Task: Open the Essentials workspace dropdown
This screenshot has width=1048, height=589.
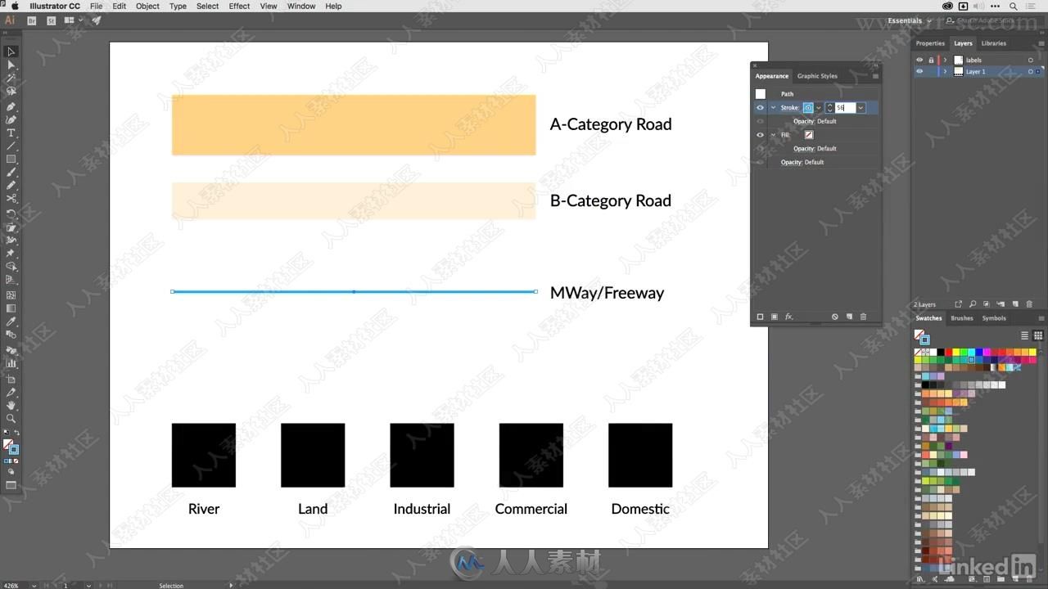Action: tap(909, 20)
